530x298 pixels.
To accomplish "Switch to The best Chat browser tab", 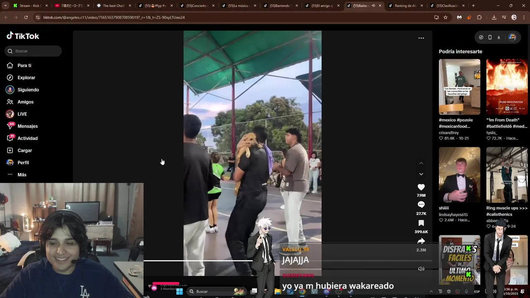I will click(113, 6).
